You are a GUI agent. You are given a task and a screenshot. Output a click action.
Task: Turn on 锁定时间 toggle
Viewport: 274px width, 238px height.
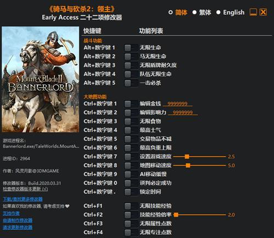131,192
